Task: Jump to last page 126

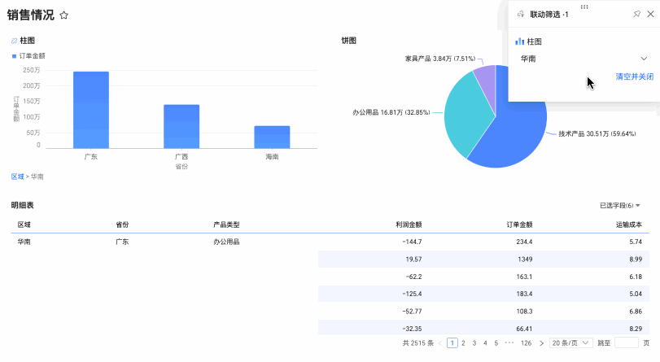Action: (x=526, y=343)
